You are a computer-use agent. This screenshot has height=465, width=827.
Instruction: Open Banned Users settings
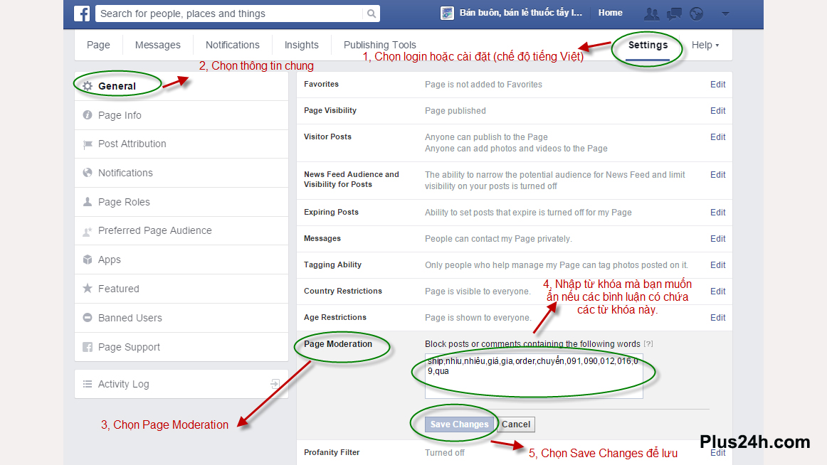[181, 318]
